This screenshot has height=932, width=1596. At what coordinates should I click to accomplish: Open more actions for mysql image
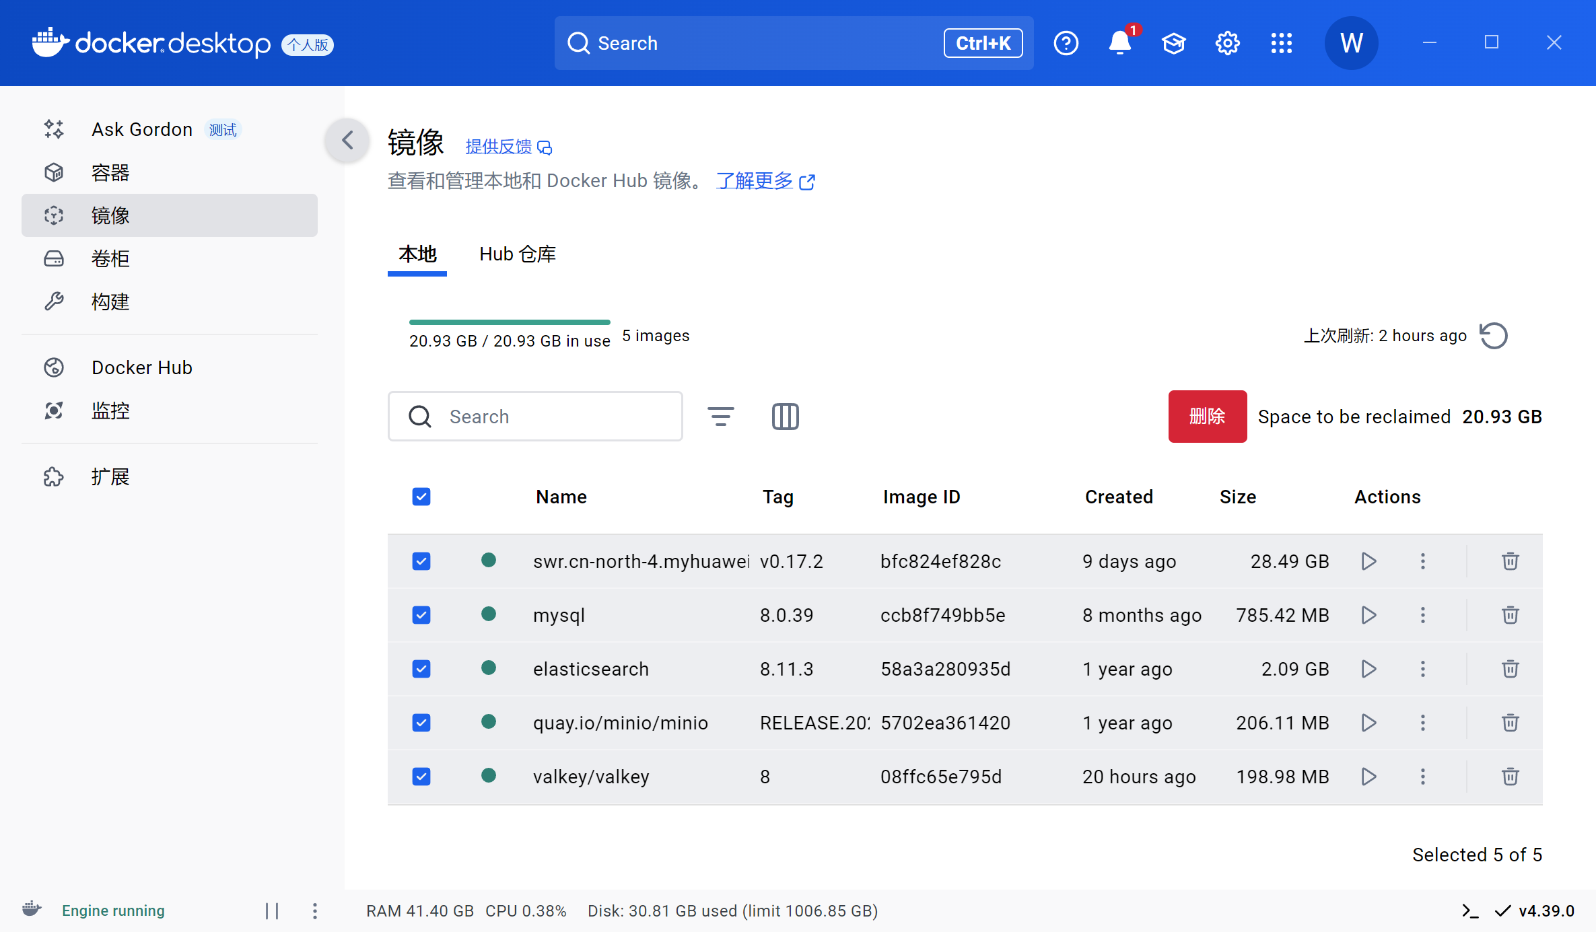(x=1422, y=615)
